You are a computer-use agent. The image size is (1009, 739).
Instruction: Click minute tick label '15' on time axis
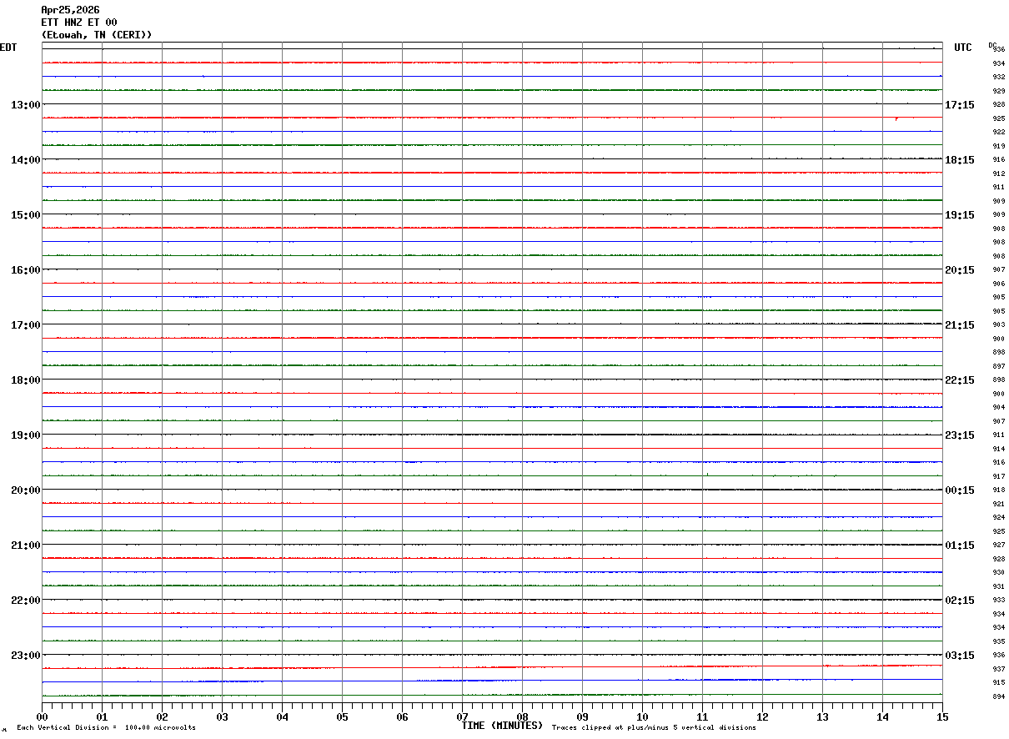click(x=942, y=716)
